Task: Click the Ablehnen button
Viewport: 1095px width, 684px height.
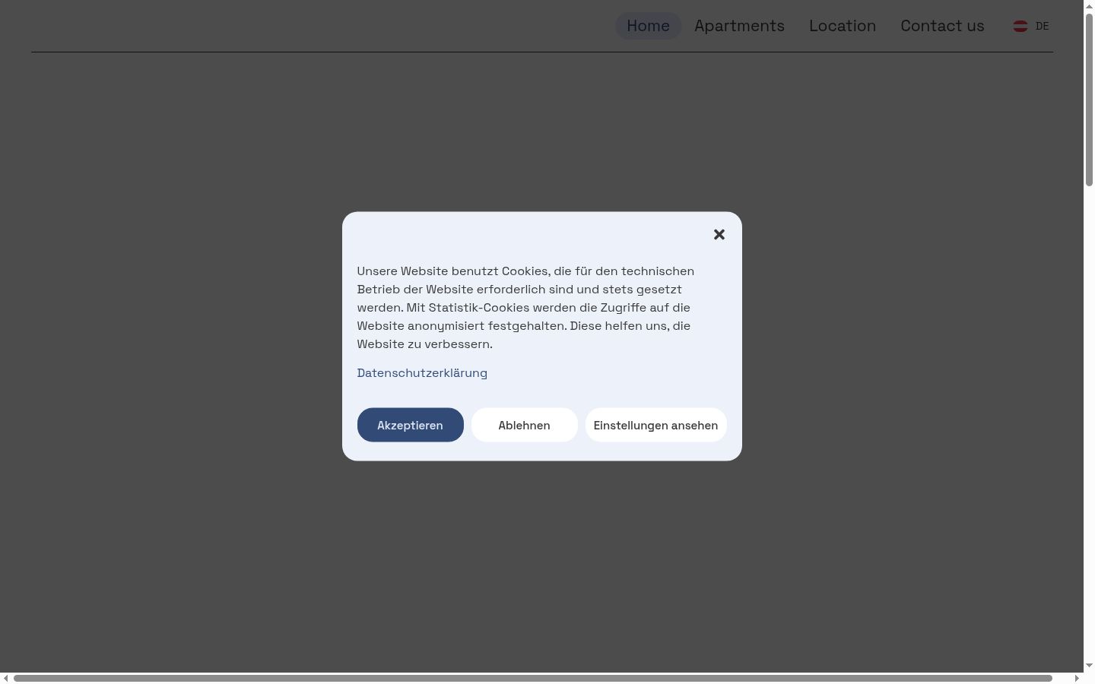Action: [x=525, y=425]
